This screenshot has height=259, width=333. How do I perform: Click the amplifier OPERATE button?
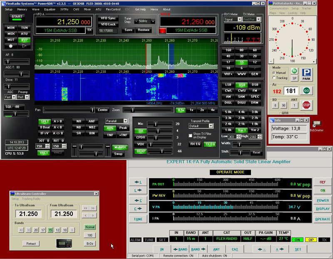click(x=323, y=219)
